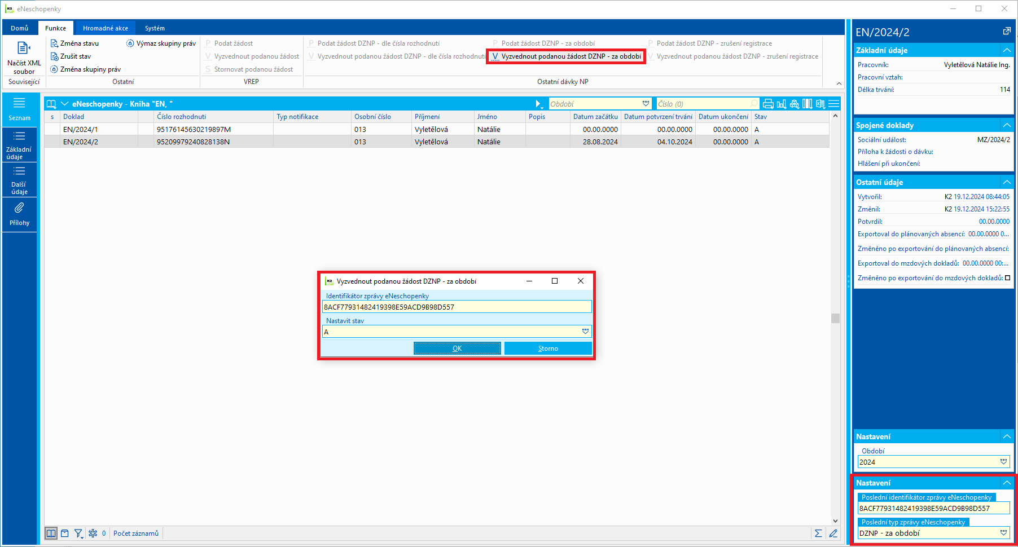Click the pencil edit icon in status bar
Viewport: 1018px width, 547px height.
(833, 533)
